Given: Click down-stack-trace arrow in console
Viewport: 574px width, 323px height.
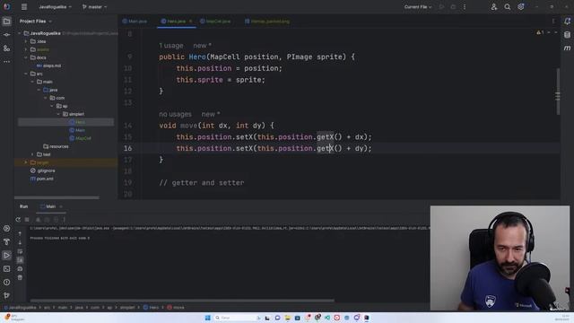Looking at the screenshot, I should pyautogui.click(x=20, y=242).
